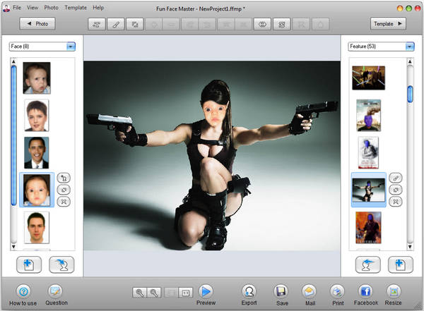Select the top baby face thumbnail
This screenshot has width=424, height=311.
(x=37, y=78)
